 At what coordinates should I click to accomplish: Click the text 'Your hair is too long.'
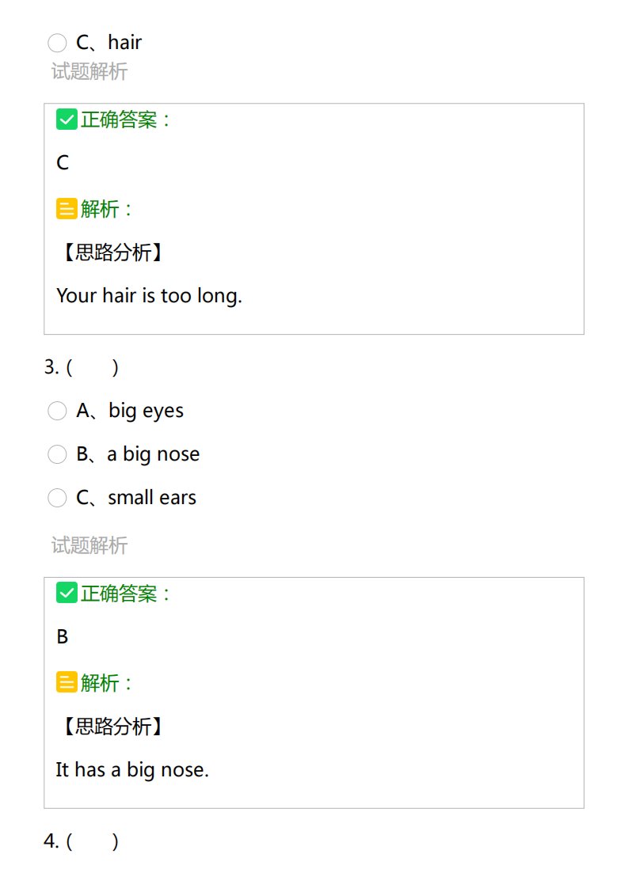click(x=149, y=296)
